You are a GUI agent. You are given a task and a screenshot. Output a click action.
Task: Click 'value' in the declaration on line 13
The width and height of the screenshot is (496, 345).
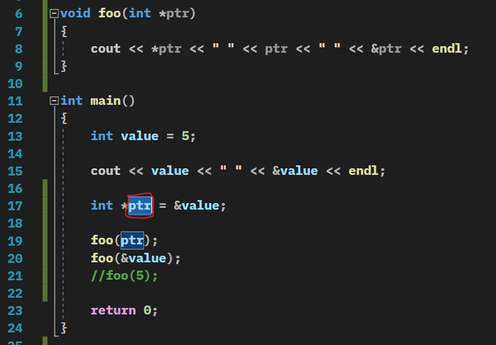coord(140,136)
